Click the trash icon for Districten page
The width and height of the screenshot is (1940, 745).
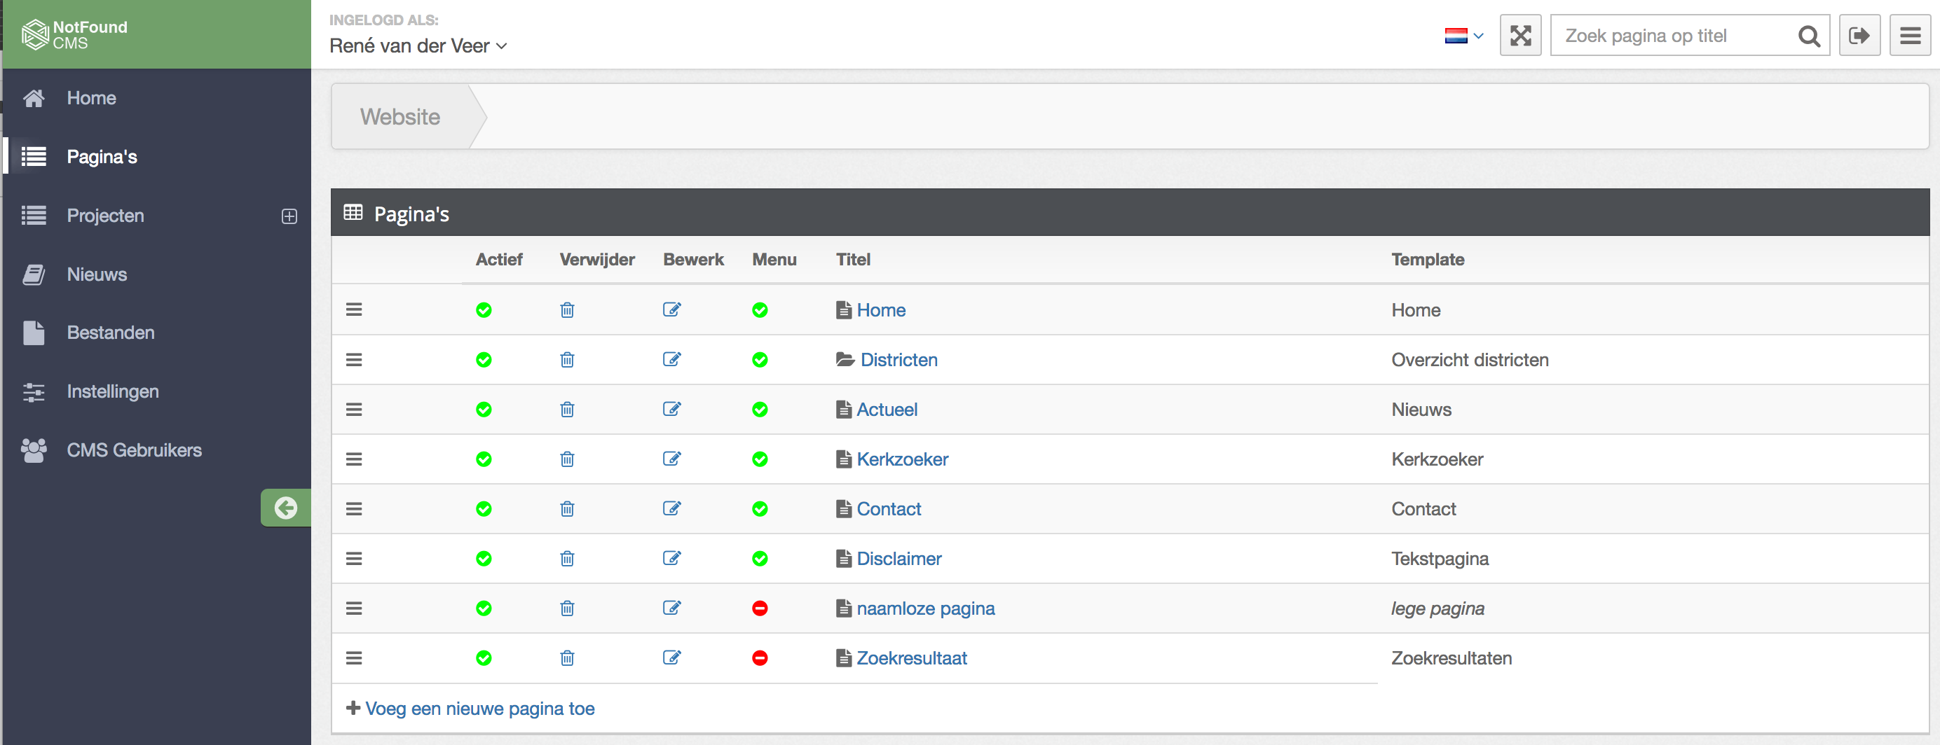567,360
